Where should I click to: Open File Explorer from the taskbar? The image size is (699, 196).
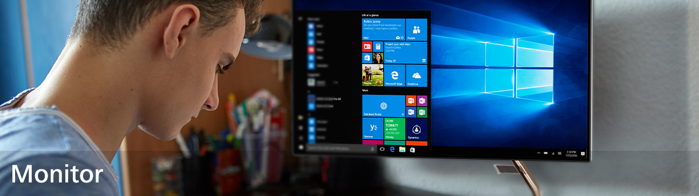tap(402, 150)
